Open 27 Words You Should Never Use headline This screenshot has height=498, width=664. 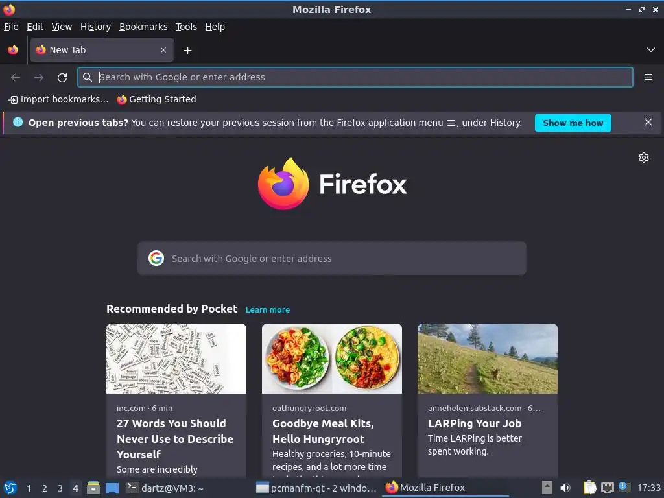175,439
